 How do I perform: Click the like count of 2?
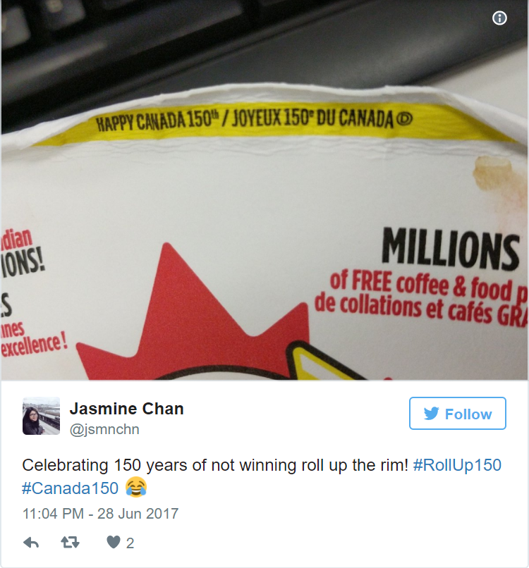(x=130, y=543)
